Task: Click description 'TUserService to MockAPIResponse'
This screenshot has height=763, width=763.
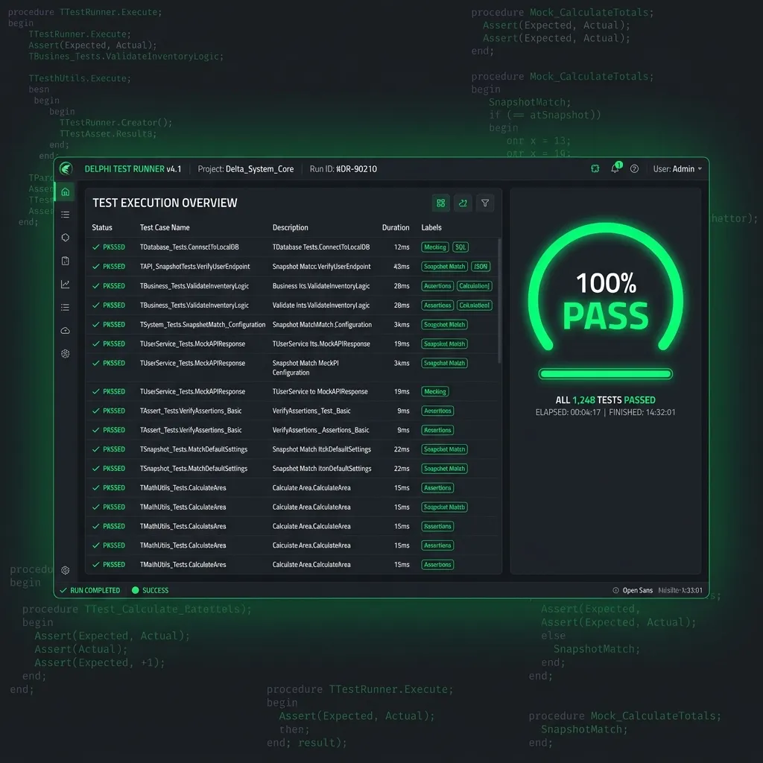Action: [320, 391]
